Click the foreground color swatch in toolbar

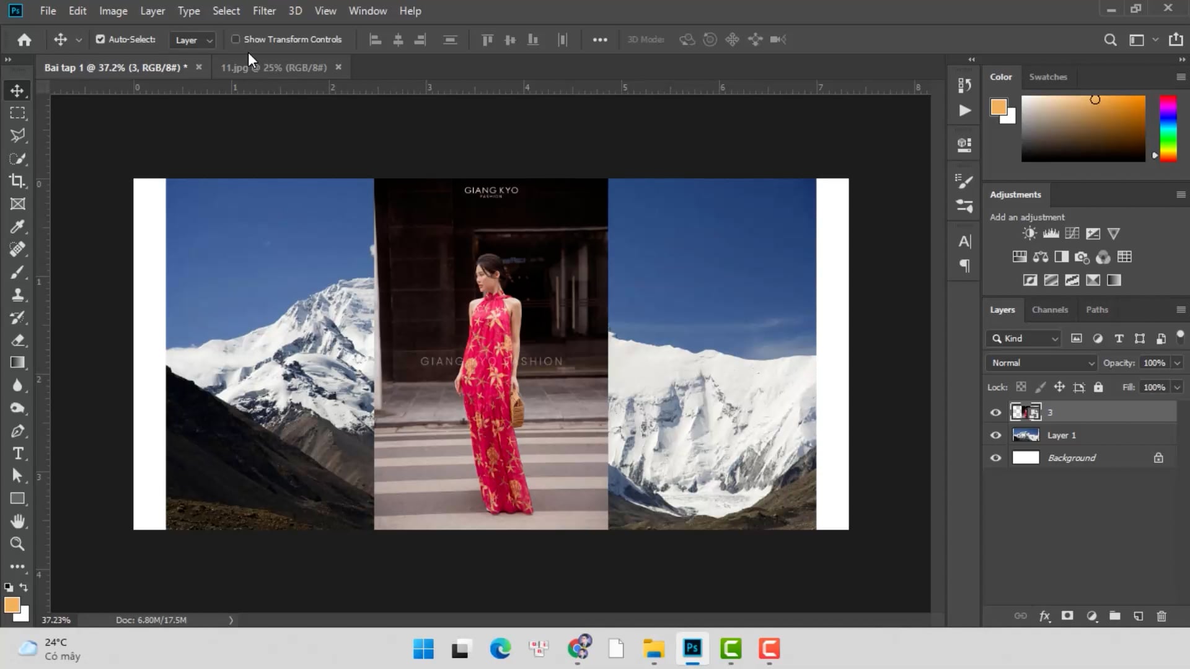pyautogui.click(x=12, y=605)
